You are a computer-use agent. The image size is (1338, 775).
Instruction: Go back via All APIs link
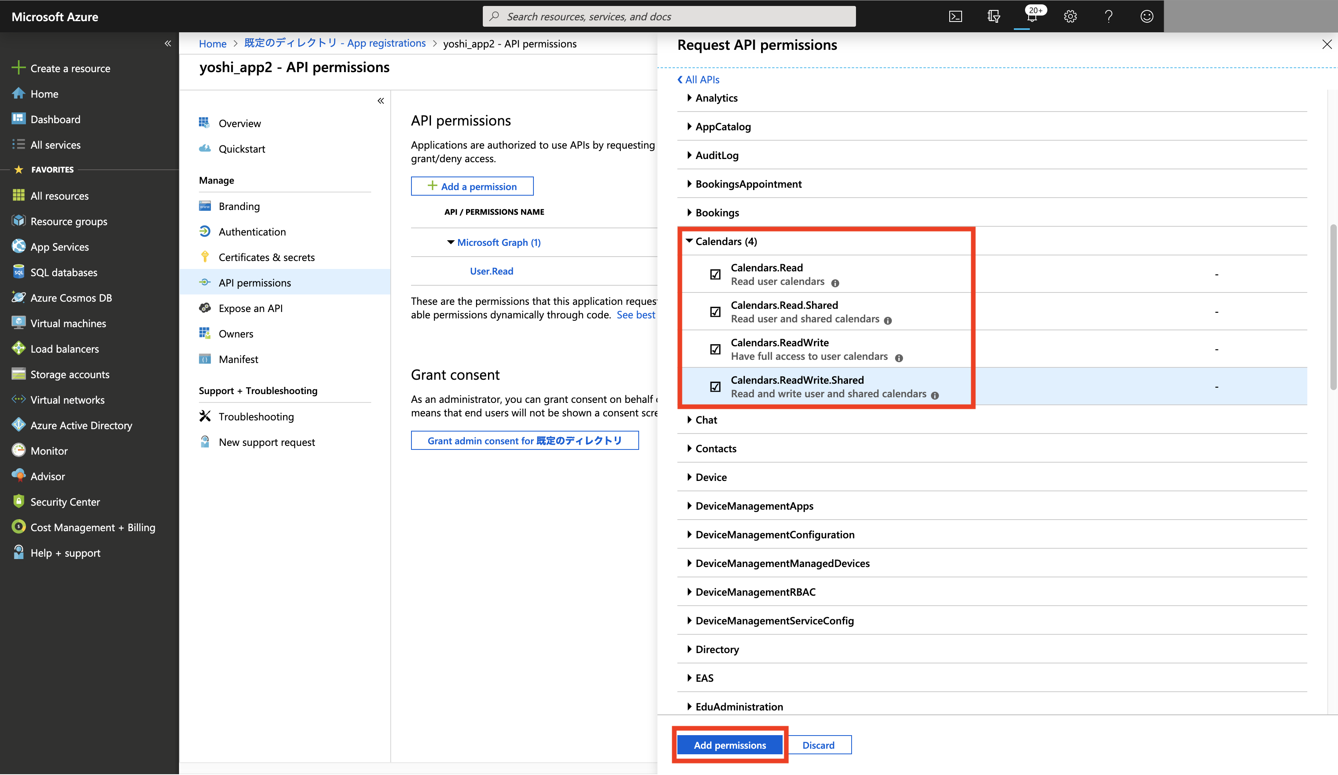point(698,80)
